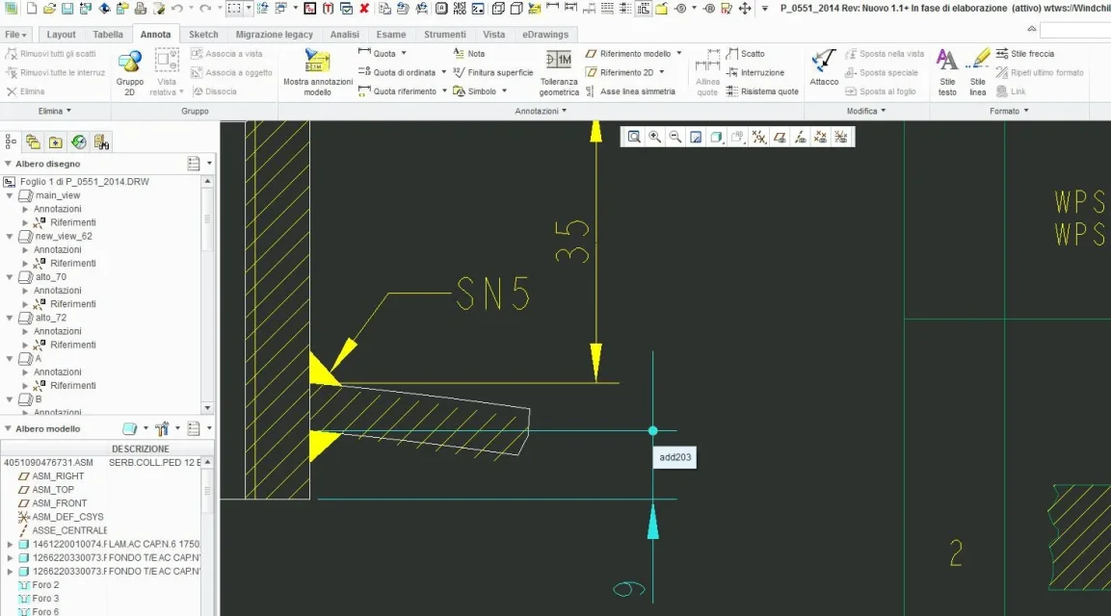
Task: Open Stile linea formatting
Action: 978,72
